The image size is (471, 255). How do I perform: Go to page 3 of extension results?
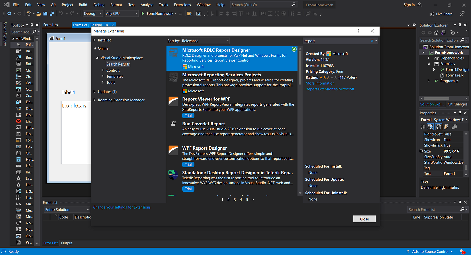[x=234, y=199]
